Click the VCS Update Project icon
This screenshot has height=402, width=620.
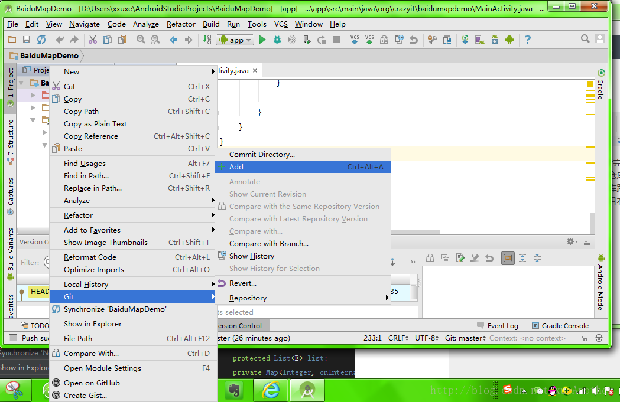[355, 40]
